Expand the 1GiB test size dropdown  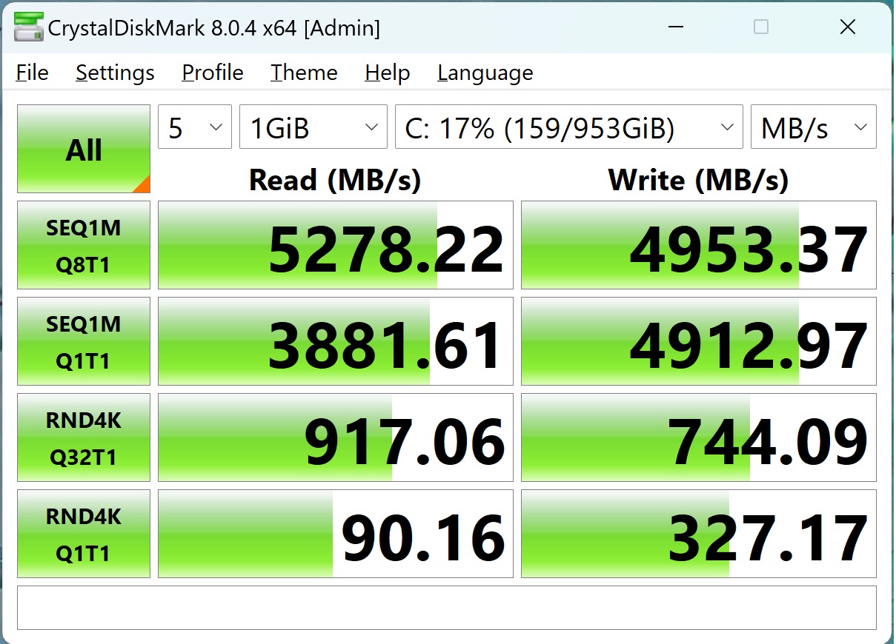(x=313, y=128)
